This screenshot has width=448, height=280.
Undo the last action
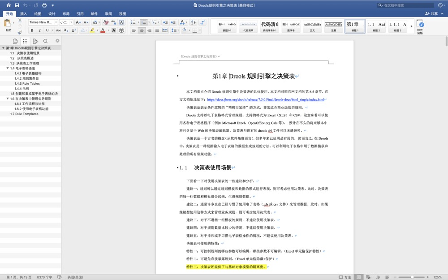click(x=25, y=5)
